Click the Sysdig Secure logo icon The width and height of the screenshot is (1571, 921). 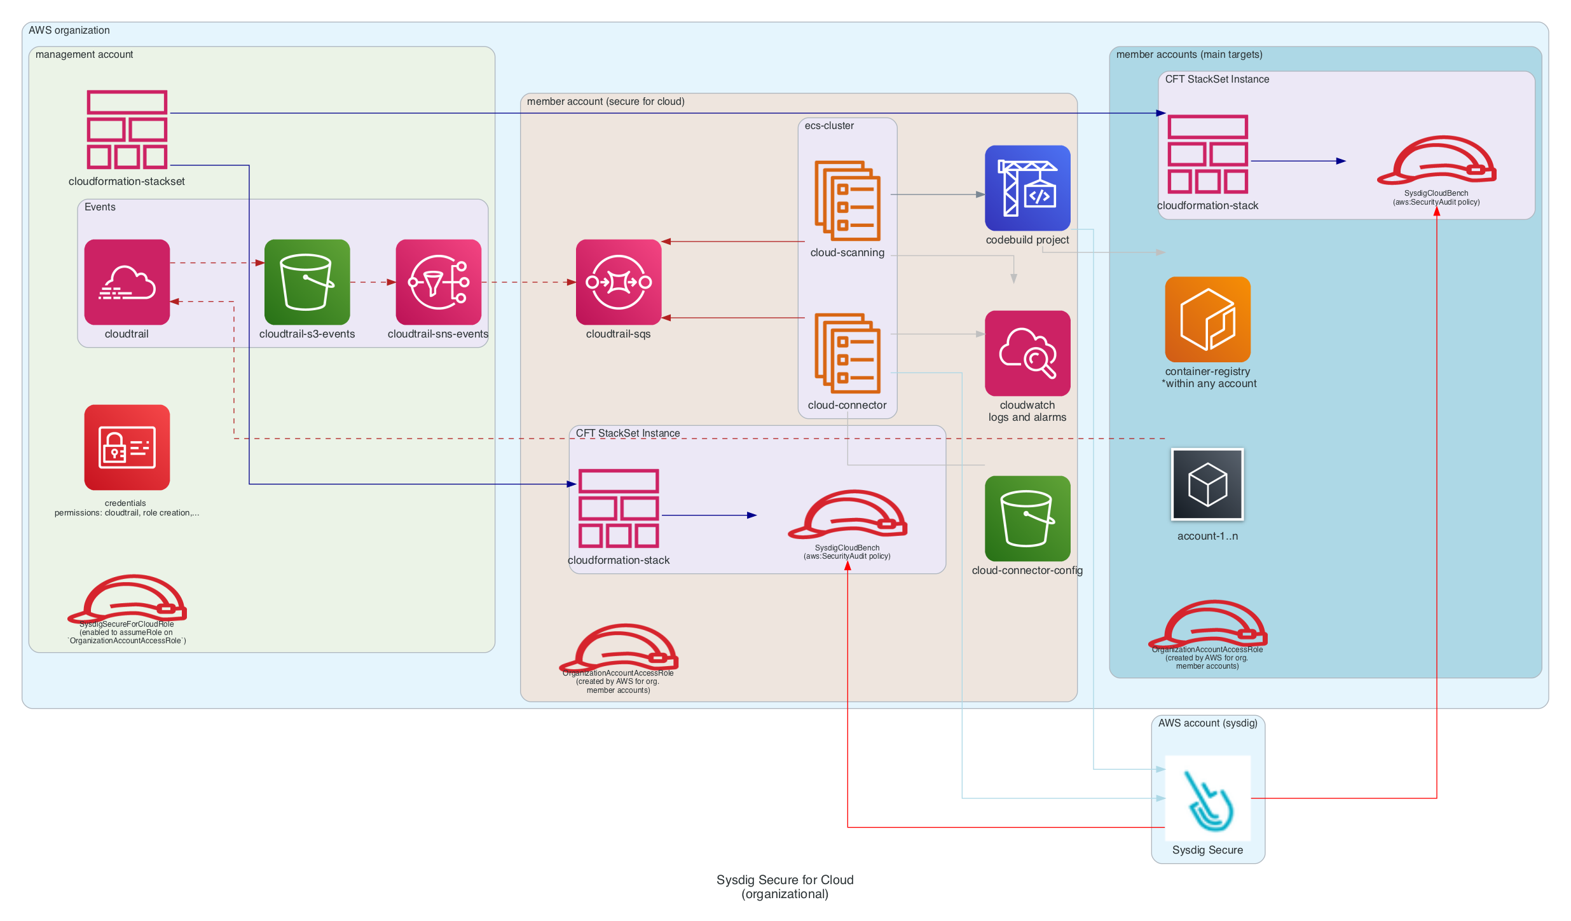[1207, 798]
